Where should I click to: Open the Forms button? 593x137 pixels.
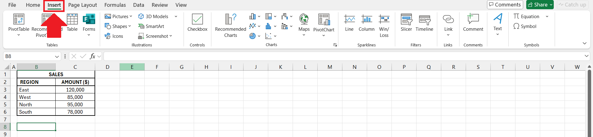coord(89,25)
